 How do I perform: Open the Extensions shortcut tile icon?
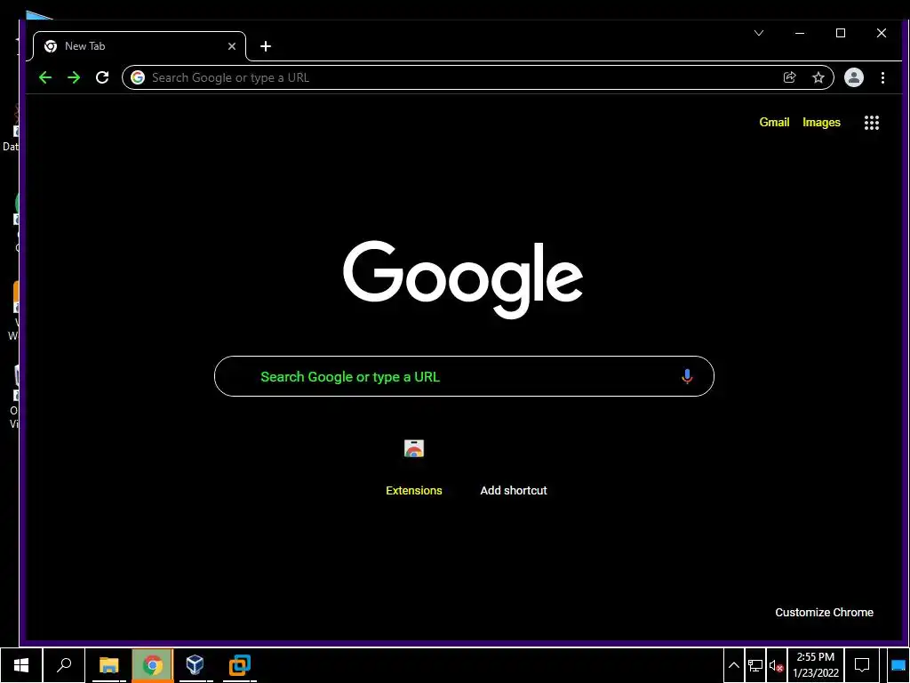(414, 448)
